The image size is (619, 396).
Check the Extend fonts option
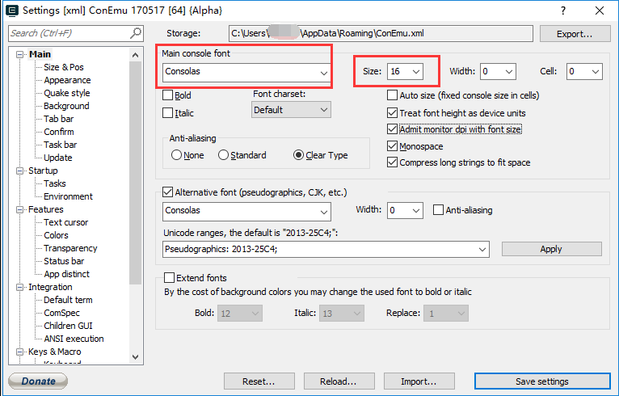tap(169, 277)
